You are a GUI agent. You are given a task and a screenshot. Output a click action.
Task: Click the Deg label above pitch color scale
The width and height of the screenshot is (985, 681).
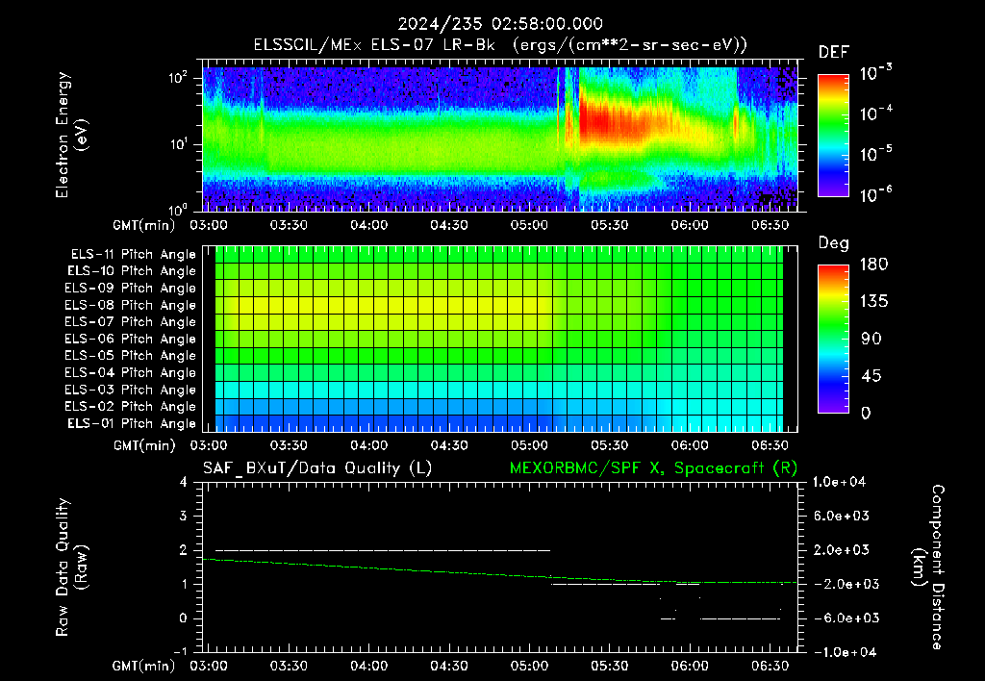[x=834, y=243]
